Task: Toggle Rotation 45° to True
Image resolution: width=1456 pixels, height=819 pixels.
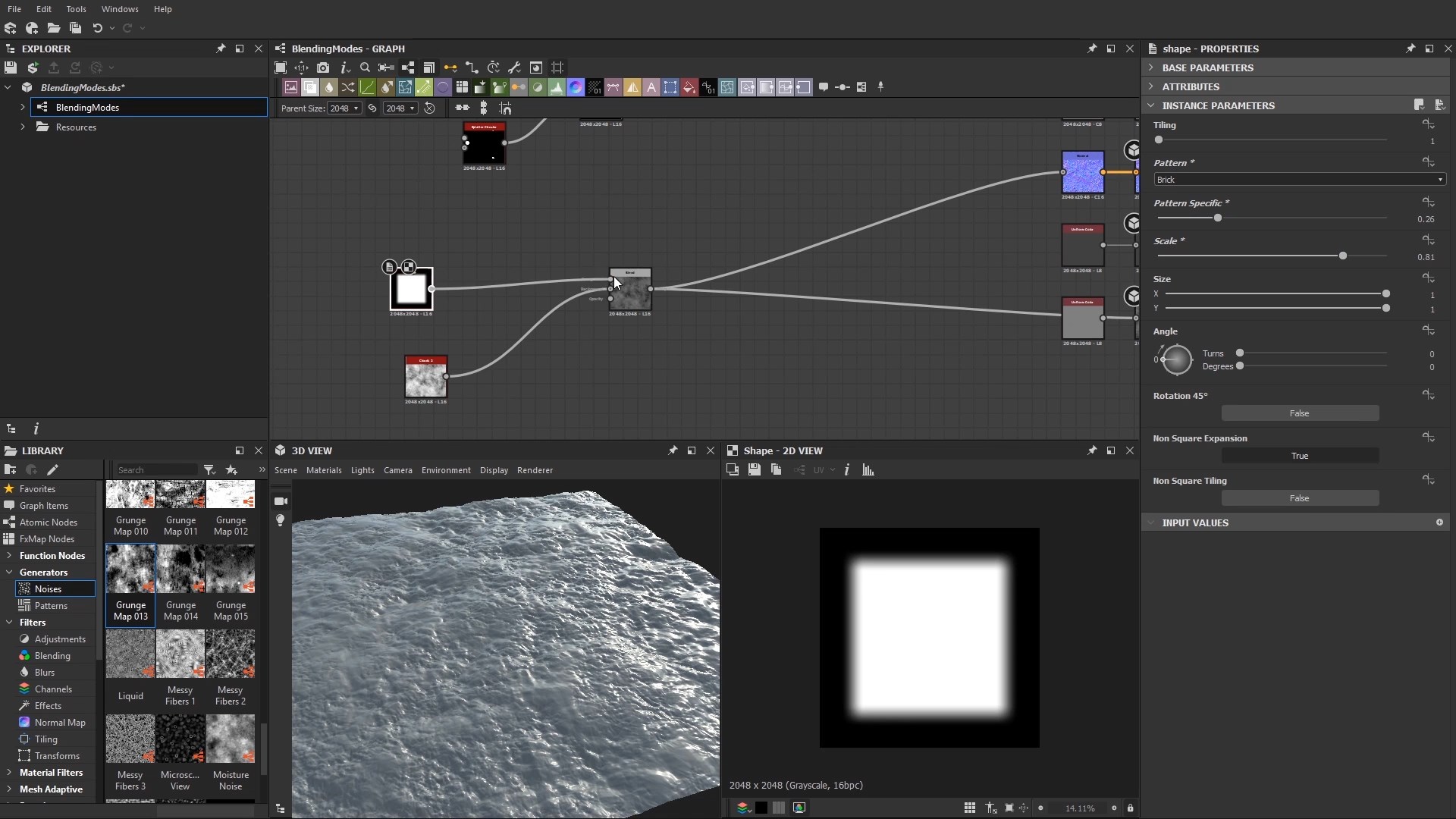Action: 1300,413
